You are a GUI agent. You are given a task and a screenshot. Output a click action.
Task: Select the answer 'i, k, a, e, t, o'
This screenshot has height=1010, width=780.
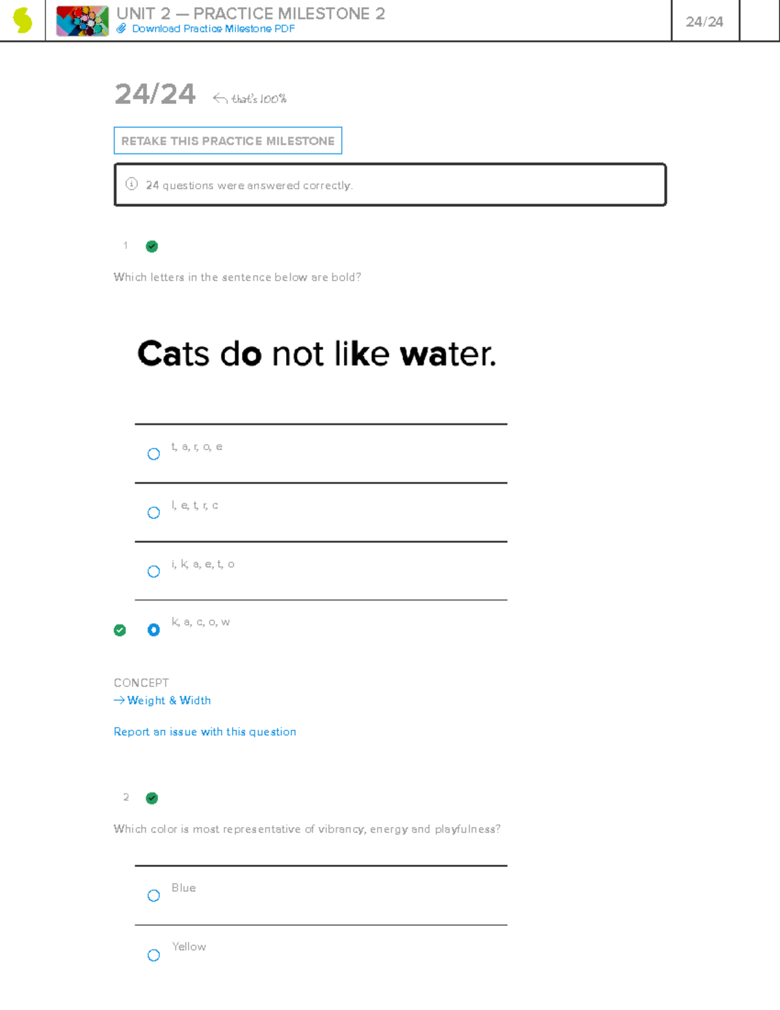153,571
